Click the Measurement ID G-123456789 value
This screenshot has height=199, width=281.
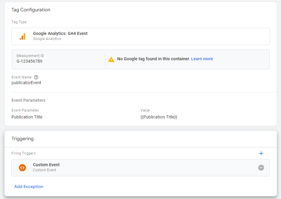(29, 61)
